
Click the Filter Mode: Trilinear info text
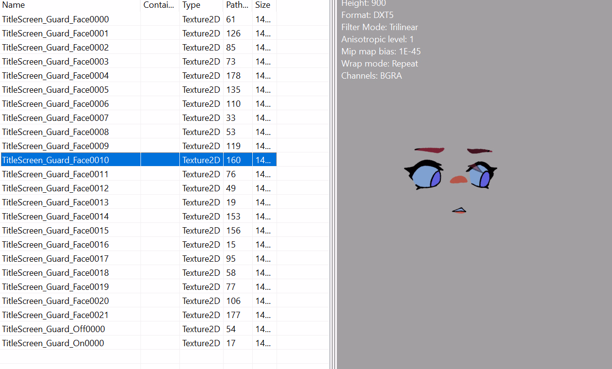pyautogui.click(x=379, y=27)
